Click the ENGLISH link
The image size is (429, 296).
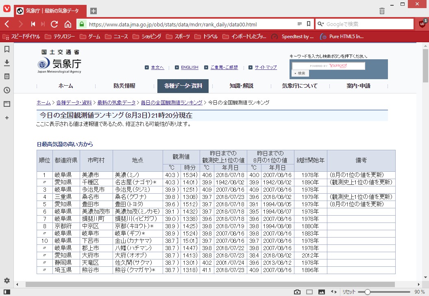pyautogui.click(x=189, y=67)
